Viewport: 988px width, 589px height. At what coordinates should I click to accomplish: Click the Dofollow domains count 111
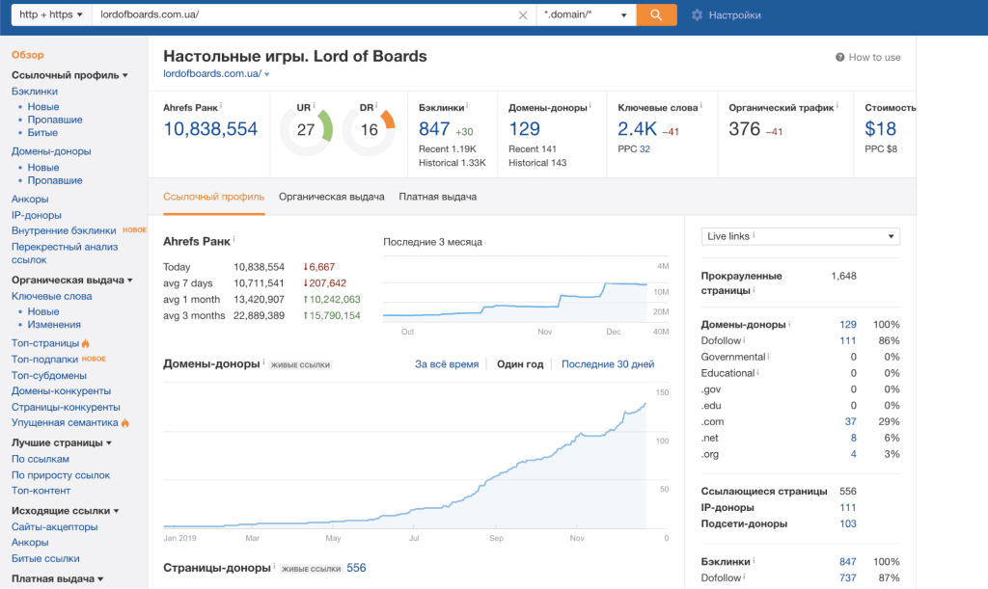coord(848,340)
